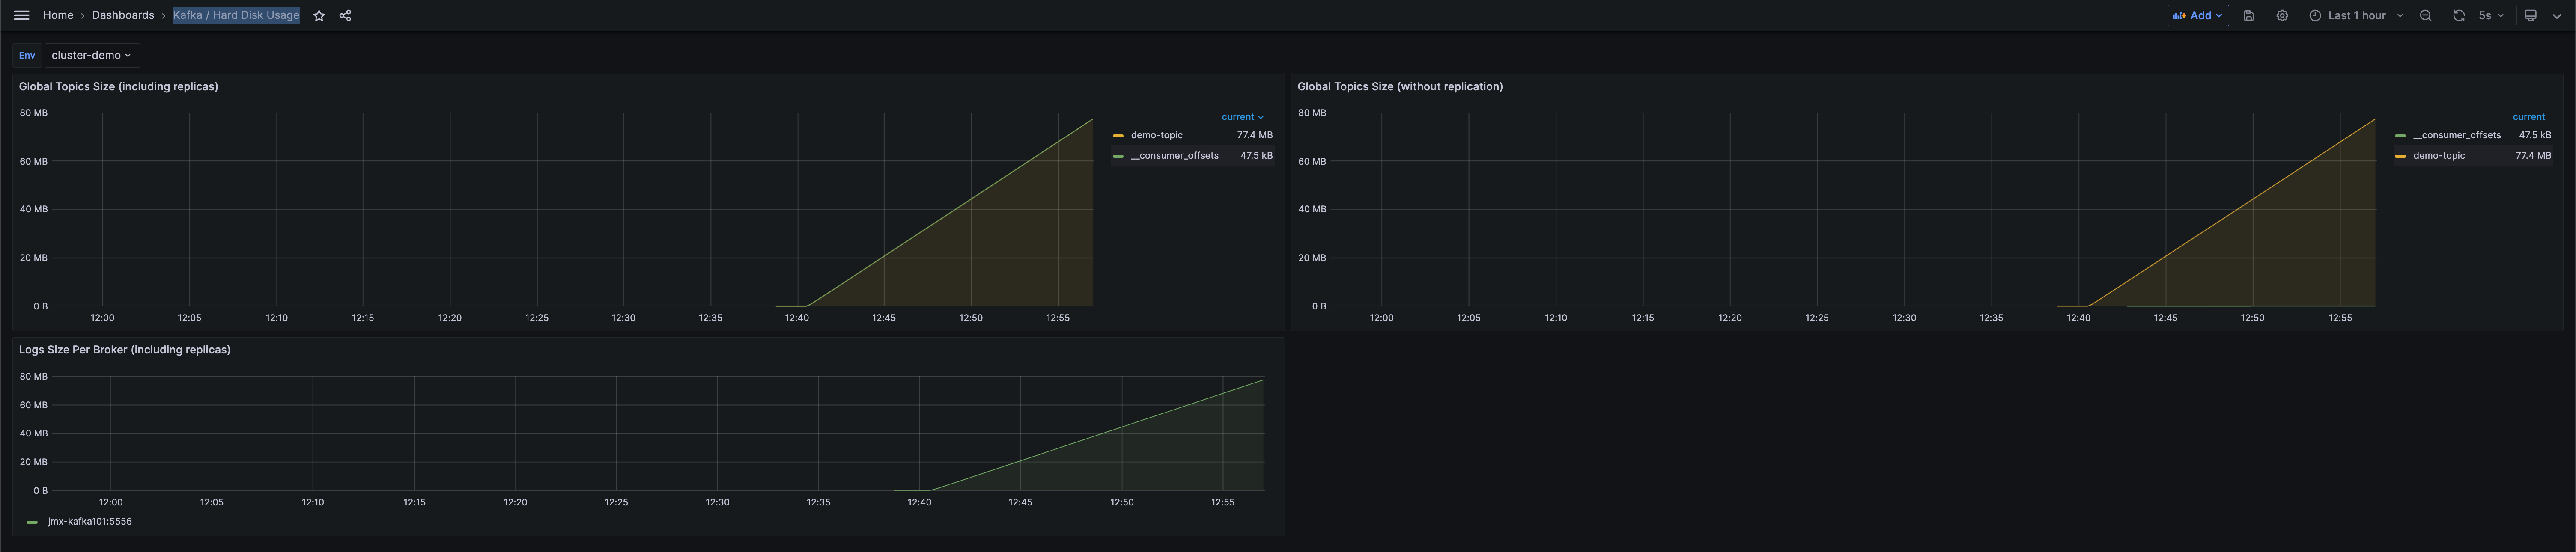The height and width of the screenshot is (552, 2576).
Task: Open the 5s refresh interval dropdown
Action: [2491, 16]
